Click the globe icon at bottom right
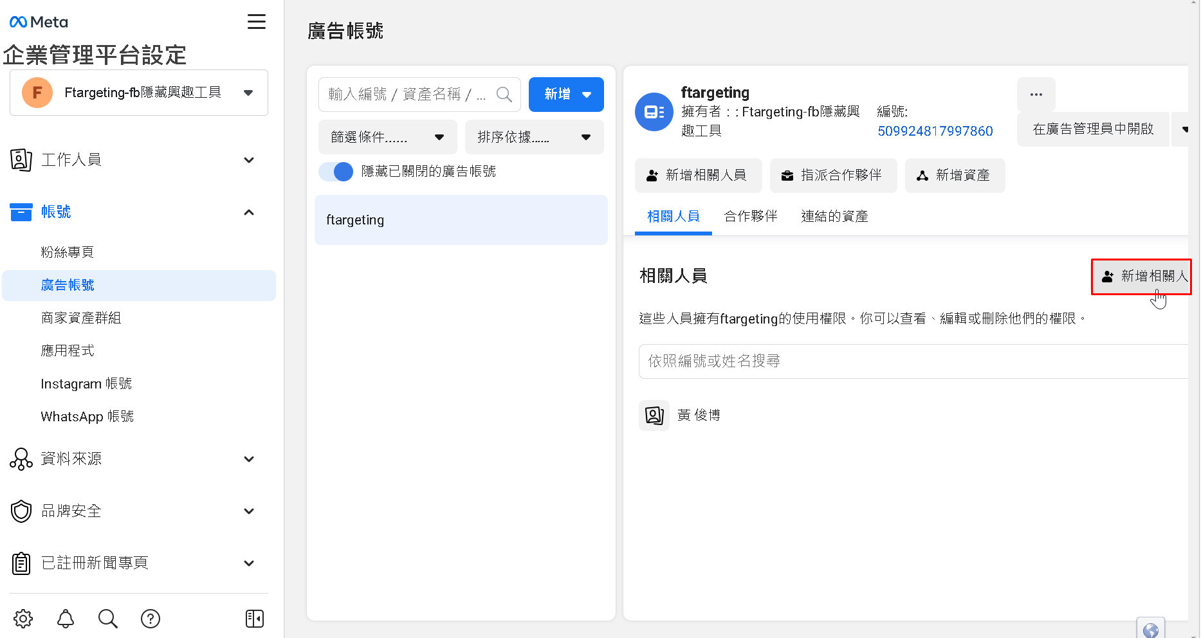Screen dimensions: 1201x638 click(1151, 630)
